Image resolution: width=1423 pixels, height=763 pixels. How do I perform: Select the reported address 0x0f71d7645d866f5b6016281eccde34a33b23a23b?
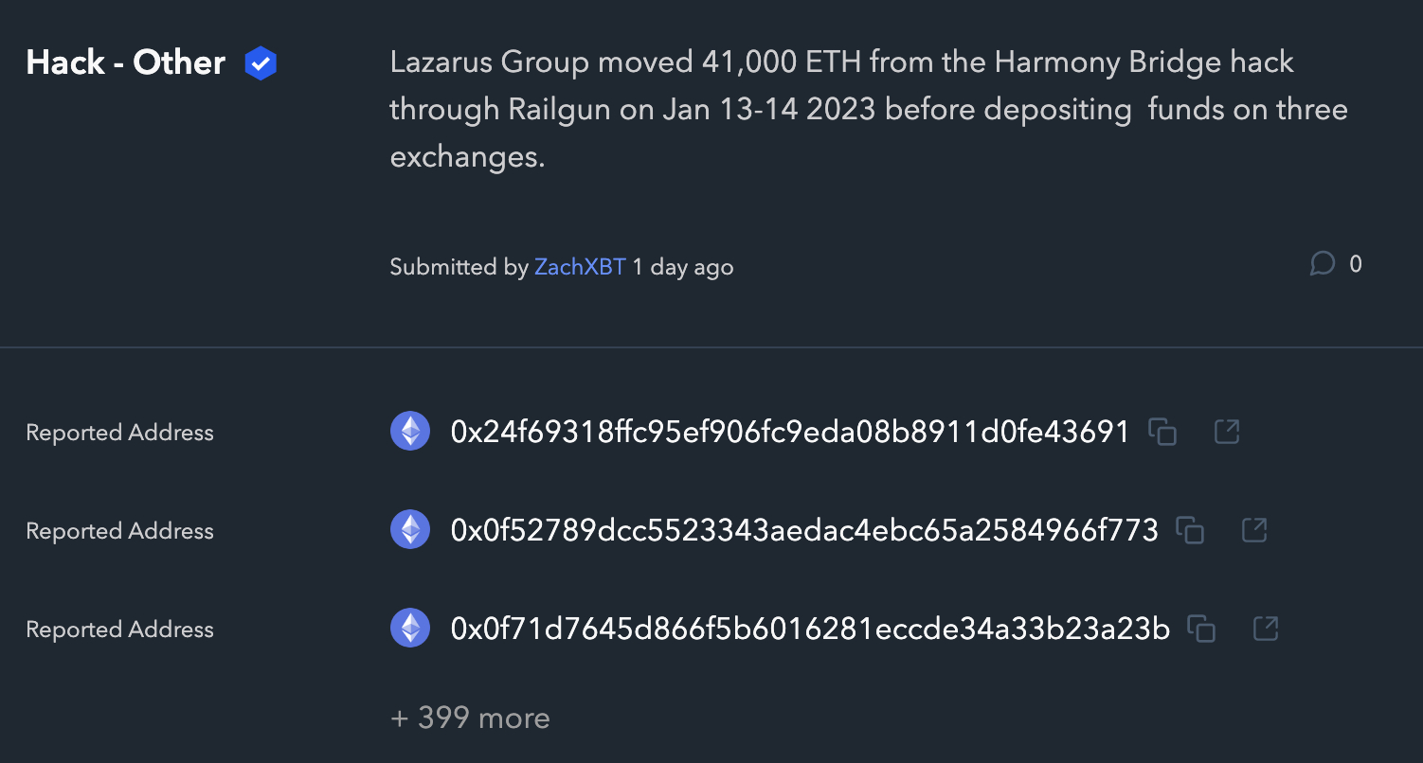point(810,630)
